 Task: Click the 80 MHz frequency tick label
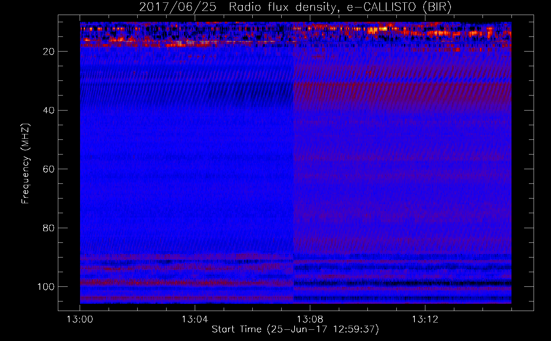tap(49, 228)
